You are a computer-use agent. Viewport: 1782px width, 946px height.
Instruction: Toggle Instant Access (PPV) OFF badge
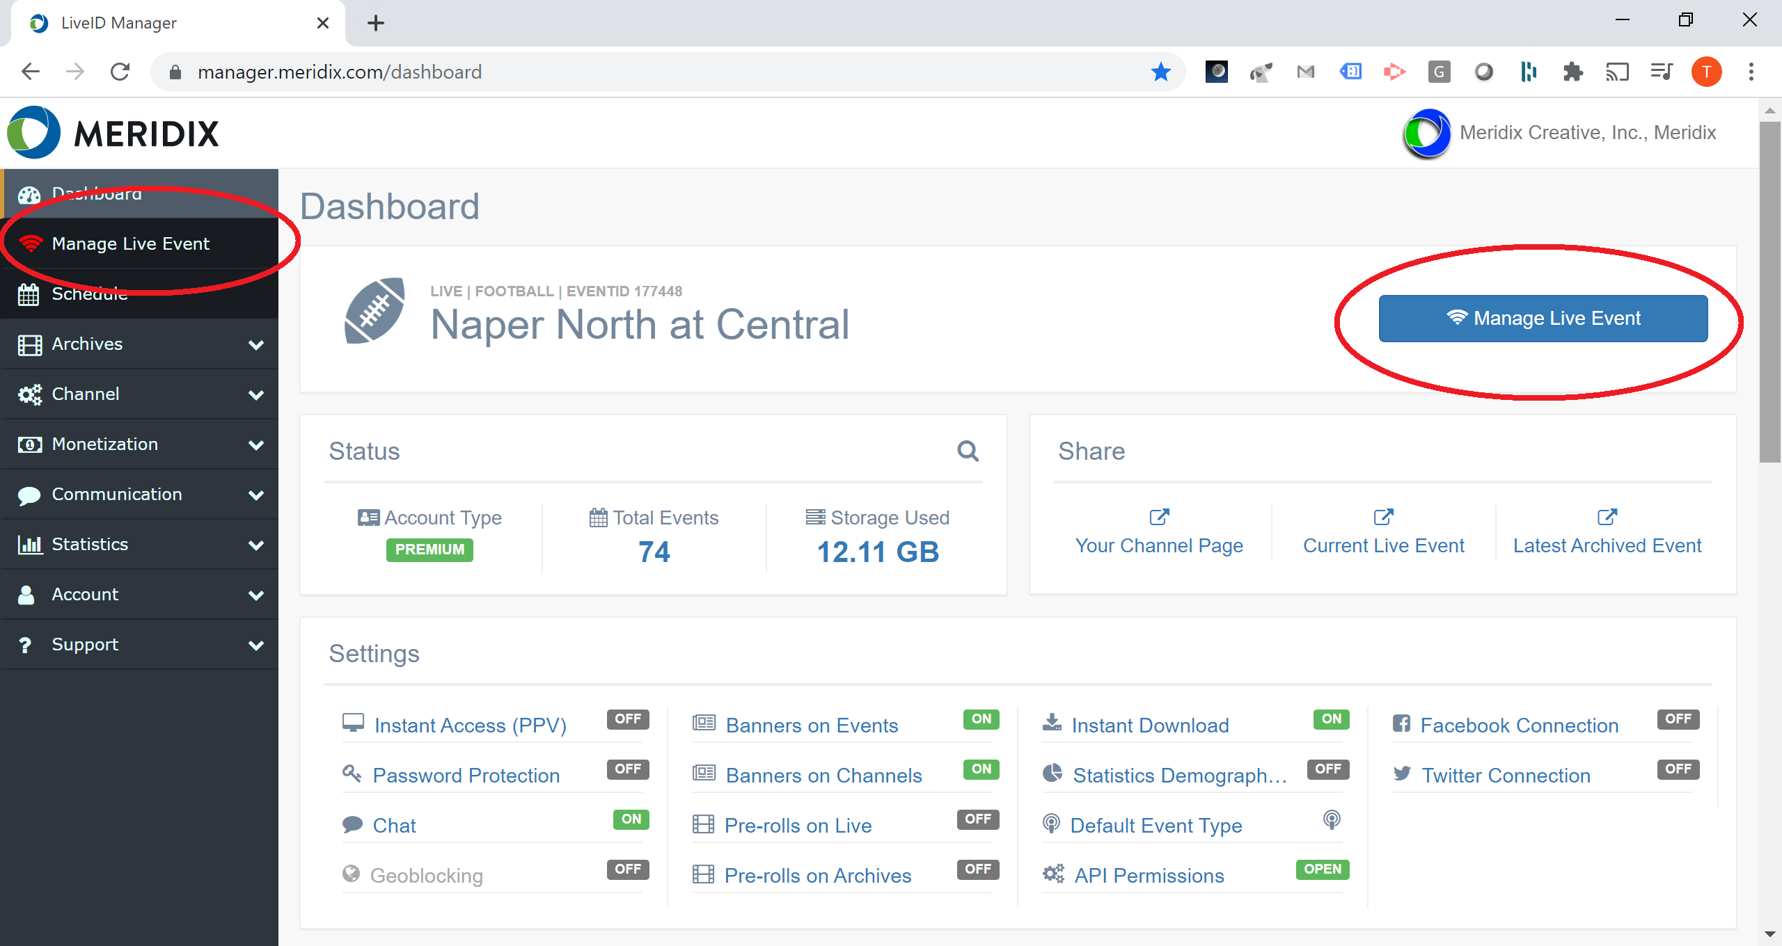(627, 719)
